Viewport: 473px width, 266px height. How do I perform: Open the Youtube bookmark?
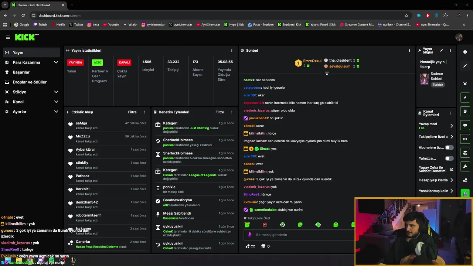pos(111,25)
